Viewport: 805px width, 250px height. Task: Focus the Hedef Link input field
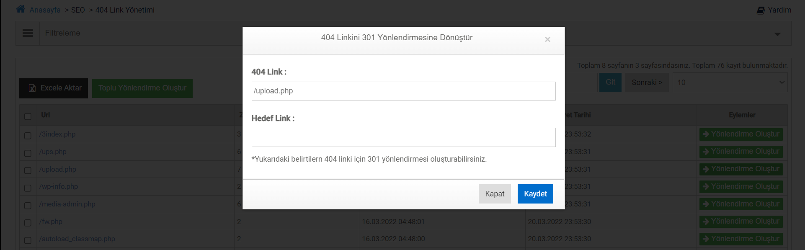tap(403, 137)
